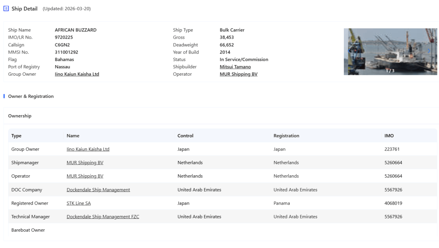Select MUR Shipping BV in Shipmanager row
The height and width of the screenshot is (248, 439).
85,163
